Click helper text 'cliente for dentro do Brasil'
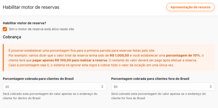 pos(22,98)
